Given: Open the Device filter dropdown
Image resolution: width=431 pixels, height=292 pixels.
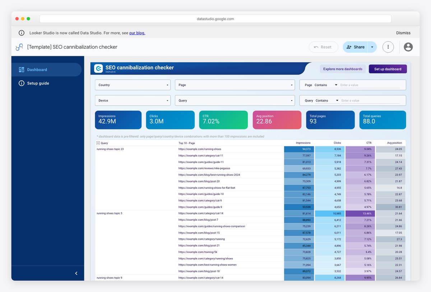Looking at the screenshot, I should click(x=133, y=100).
